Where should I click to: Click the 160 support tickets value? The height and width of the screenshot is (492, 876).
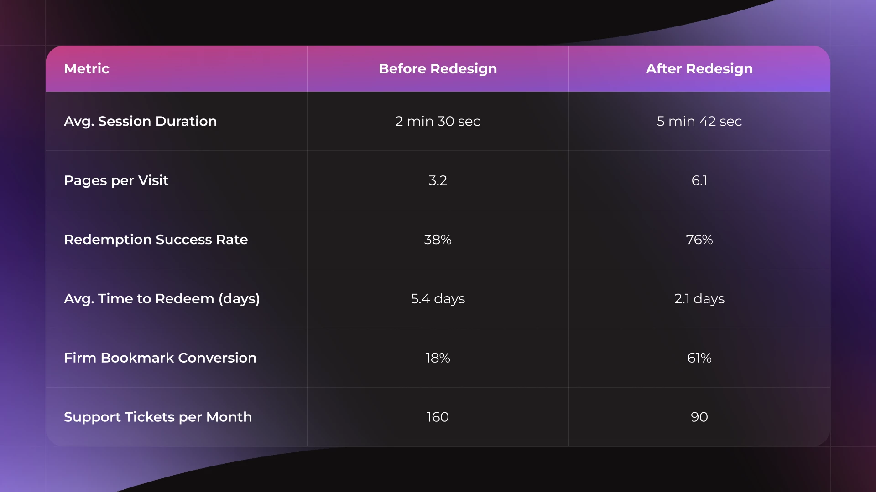pyautogui.click(x=438, y=417)
